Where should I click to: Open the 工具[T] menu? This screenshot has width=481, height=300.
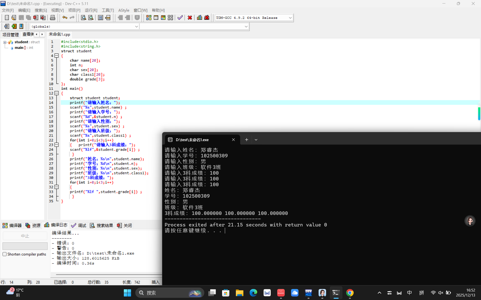point(108,10)
